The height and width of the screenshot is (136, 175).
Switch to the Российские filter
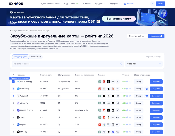tap(36, 57)
